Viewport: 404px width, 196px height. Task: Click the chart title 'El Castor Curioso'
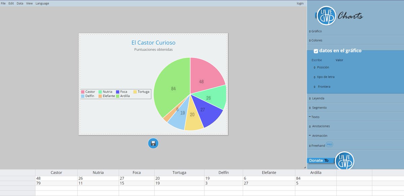tap(153, 43)
